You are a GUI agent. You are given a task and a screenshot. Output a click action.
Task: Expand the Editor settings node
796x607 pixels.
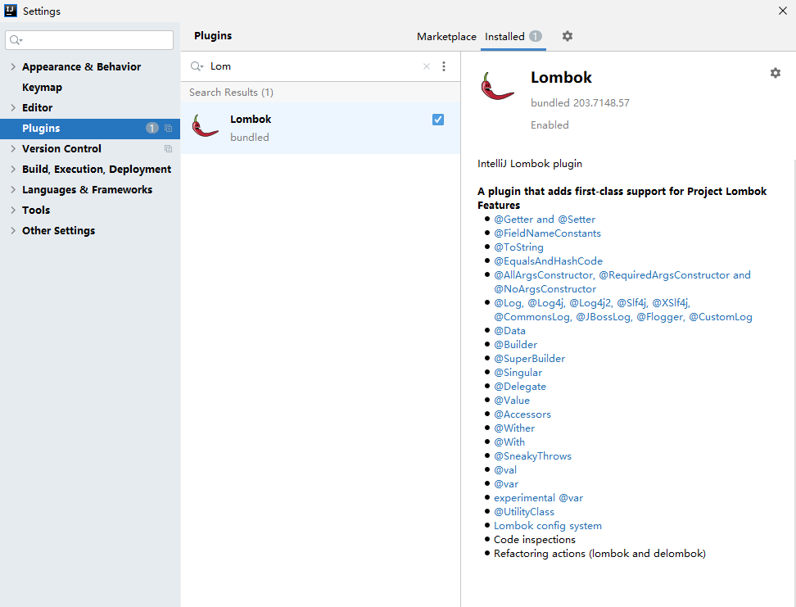pos(13,107)
